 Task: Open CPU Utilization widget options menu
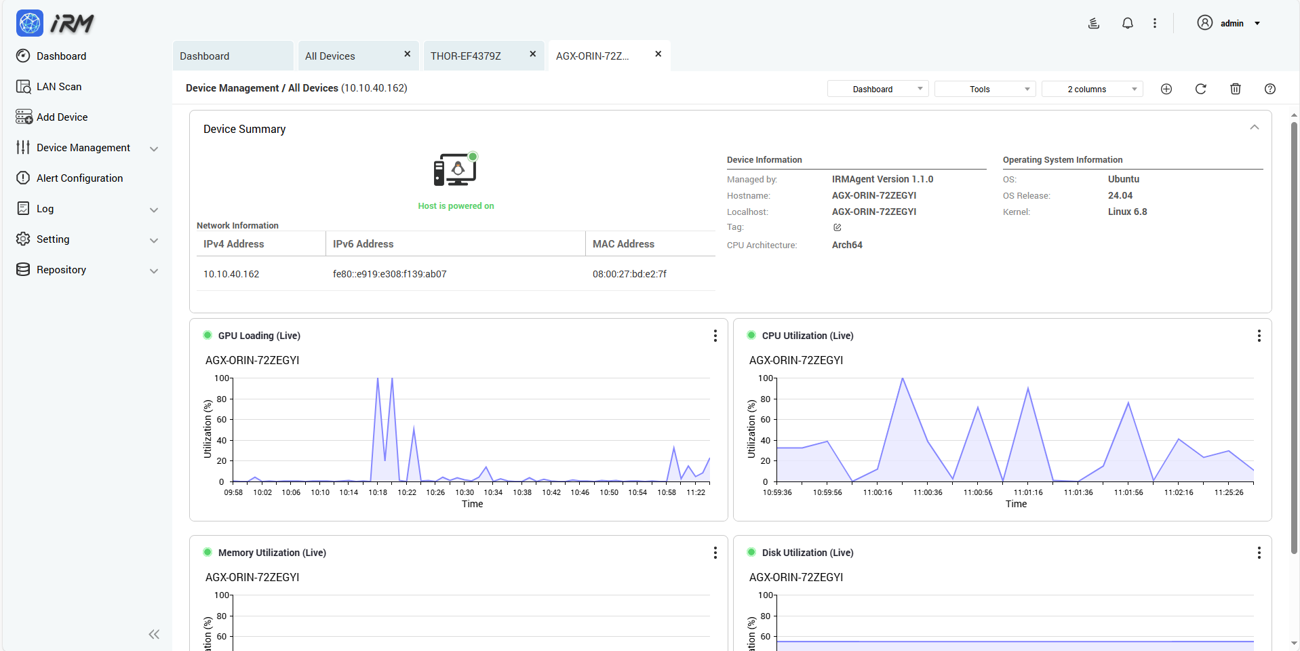(x=1259, y=336)
